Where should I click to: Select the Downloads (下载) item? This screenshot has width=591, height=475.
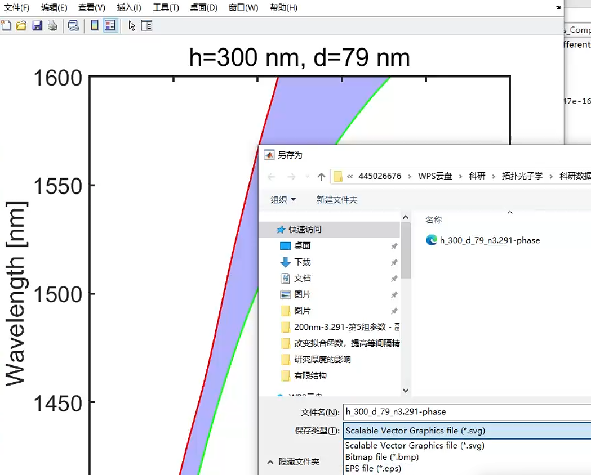point(303,262)
